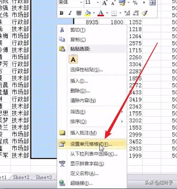Screen dimensions: 177x189
Task: Select cell with value 3419
Action: 135,99
